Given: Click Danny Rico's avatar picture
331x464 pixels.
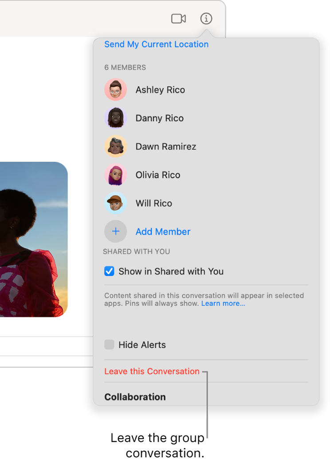Looking at the screenshot, I should [x=115, y=118].
